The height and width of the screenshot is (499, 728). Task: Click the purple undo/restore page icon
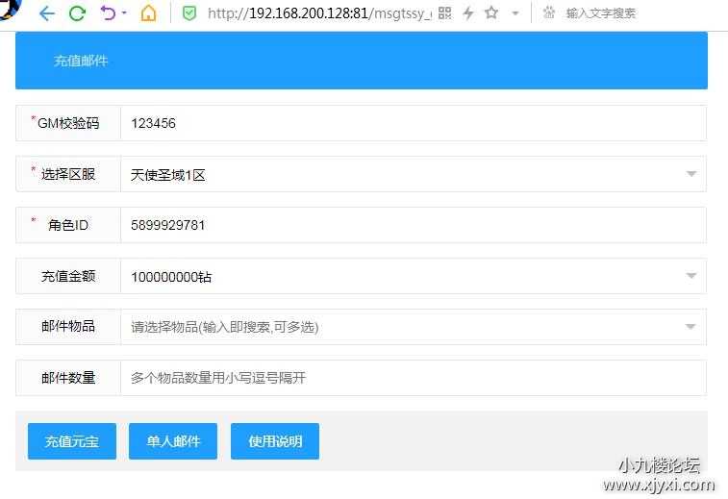point(108,13)
